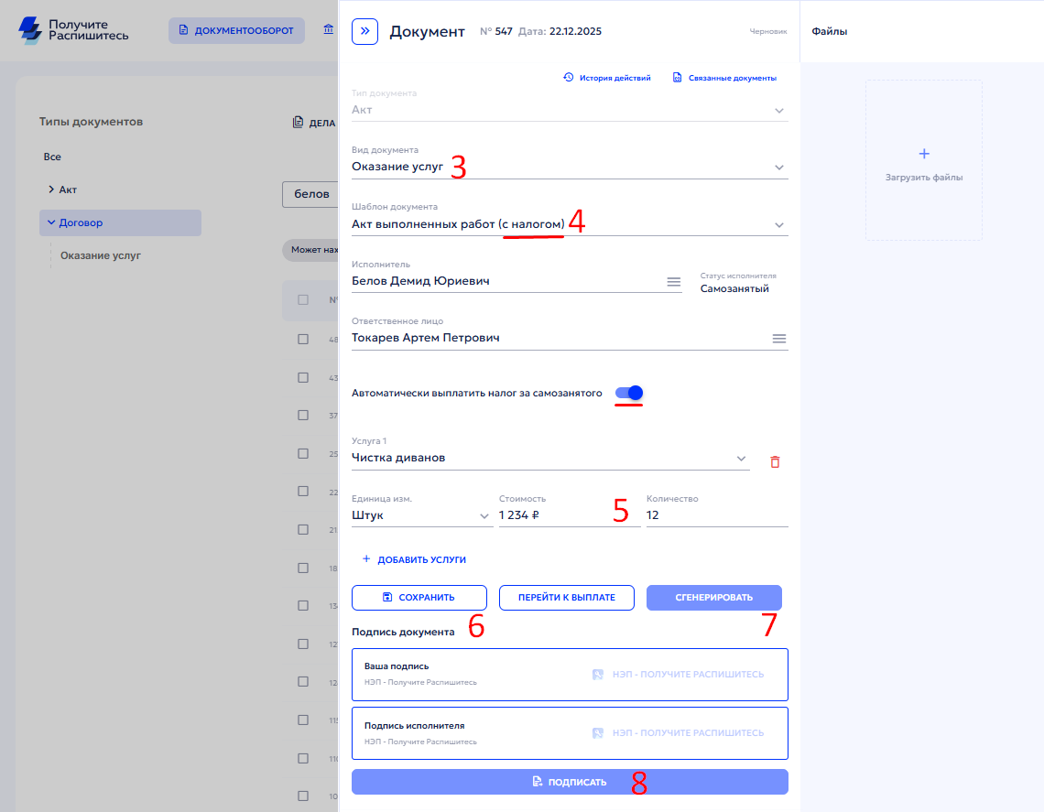Open the 'Документооборот' menu tab
This screenshot has width=1044, height=812.
pos(236,30)
